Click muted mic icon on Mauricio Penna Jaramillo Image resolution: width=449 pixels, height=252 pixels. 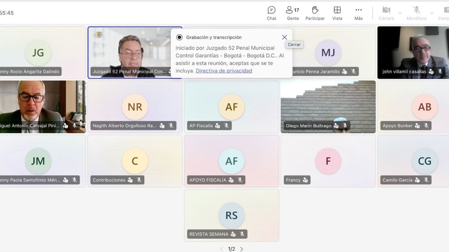(354, 71)
